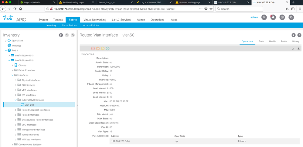Click the minor fault yellow icon

click(x=103, y=49)
